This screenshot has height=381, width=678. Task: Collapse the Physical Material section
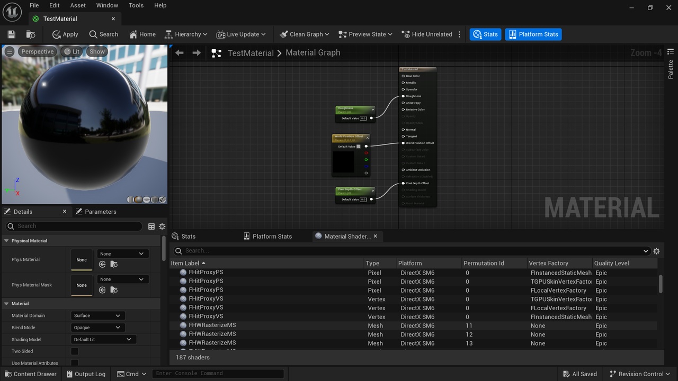pyautogui.click(x=6, y=241)
